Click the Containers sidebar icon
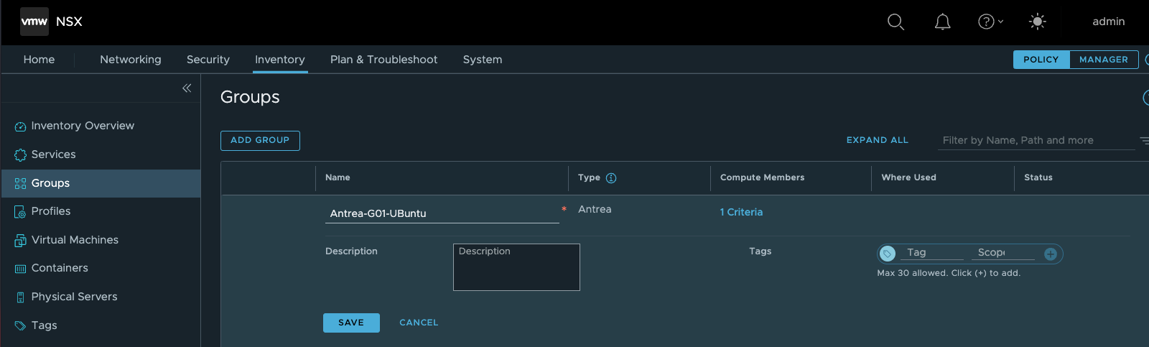This screenshot has height=347, width=1149. coord(20,269)
